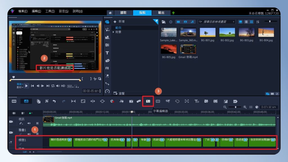Switch to the 輸出 output tab

coord(161,13)
